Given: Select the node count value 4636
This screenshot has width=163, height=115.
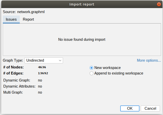Looking at the screenshot, I should click(42, 67).
